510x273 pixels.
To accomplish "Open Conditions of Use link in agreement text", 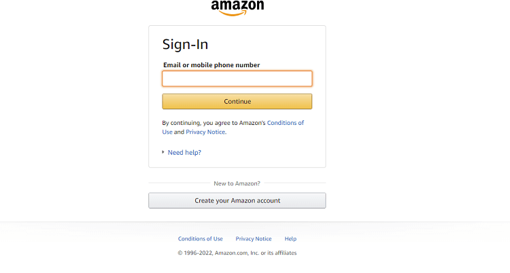I will pyautogui.click(x=285, y=123).
